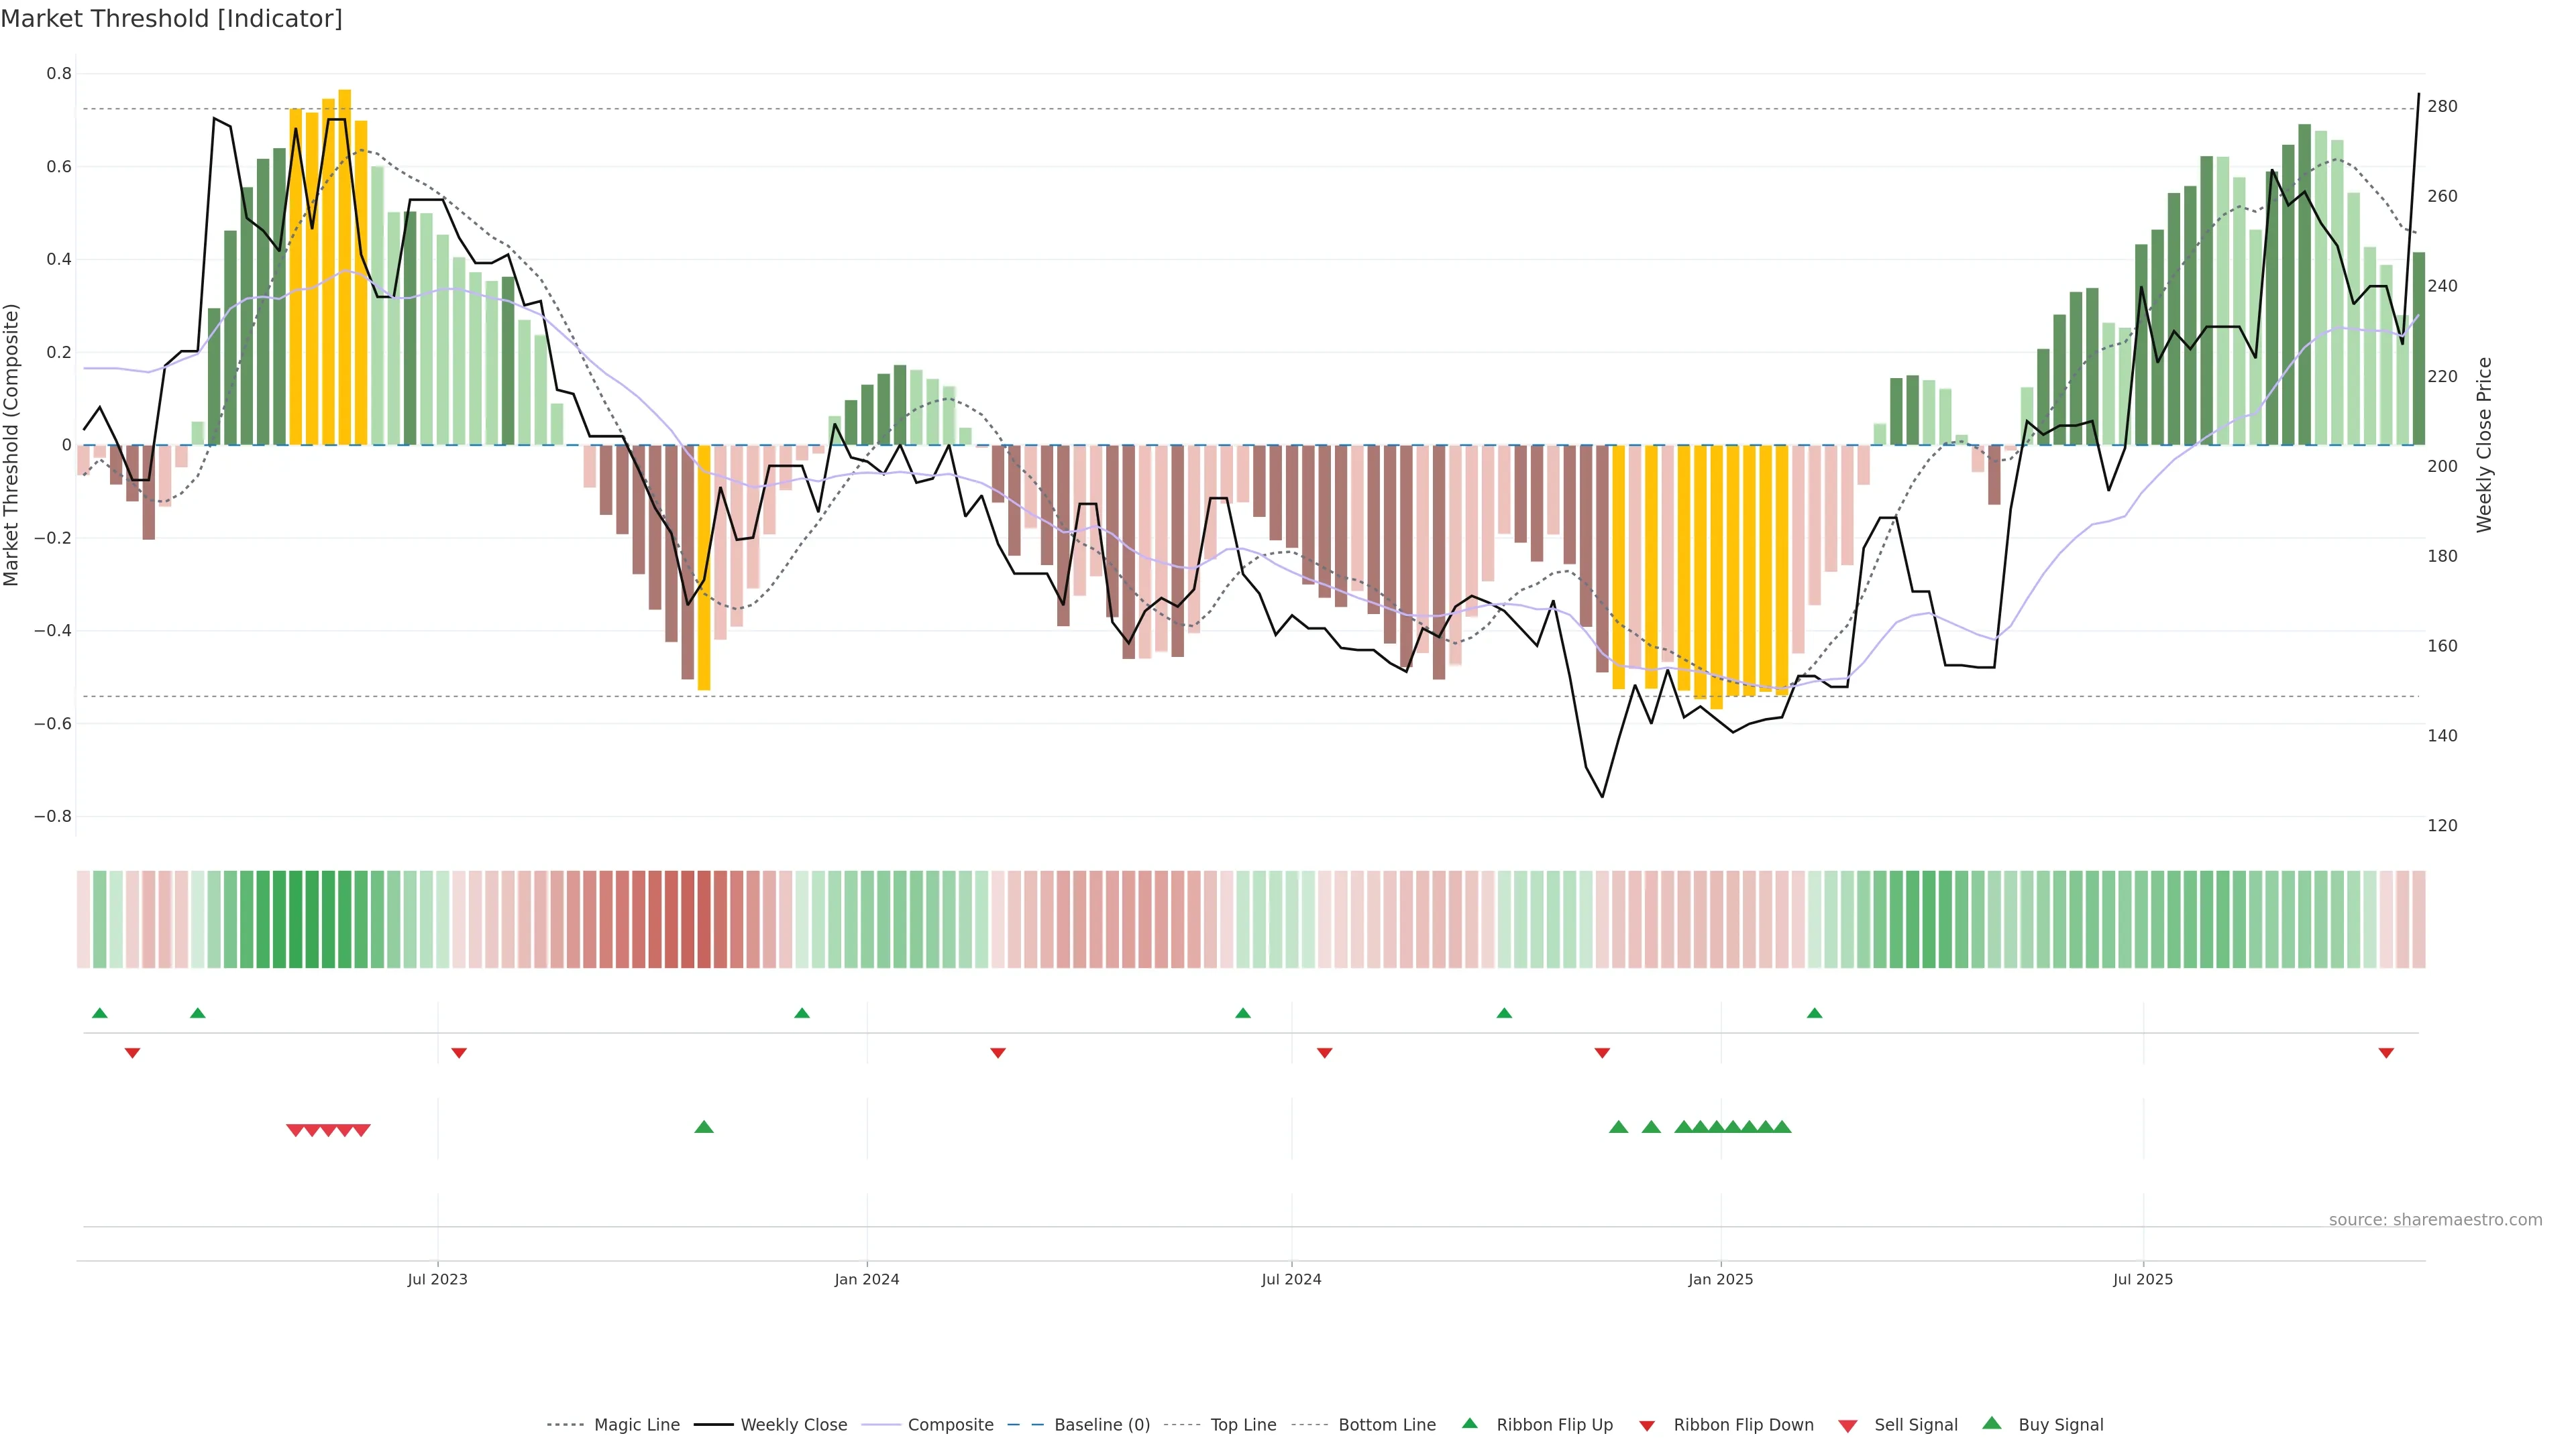Click the Composite legend label

pyautogui.click(x=950, y=1425)
